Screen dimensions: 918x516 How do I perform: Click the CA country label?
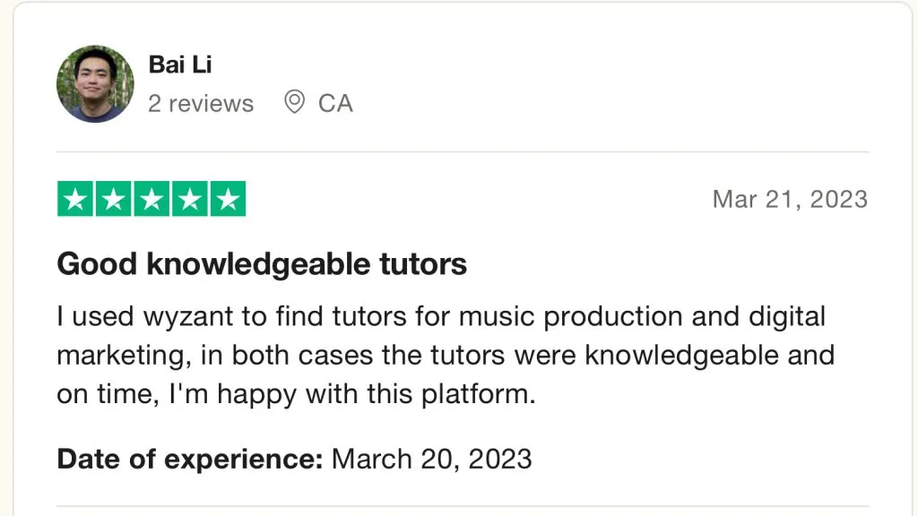[x=335, y=104]
